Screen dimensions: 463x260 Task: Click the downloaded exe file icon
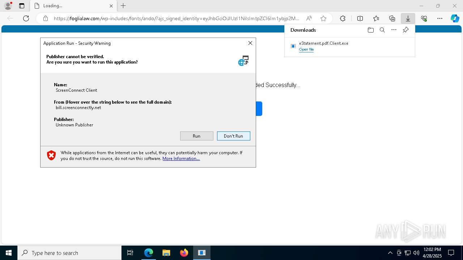click(293, 46)
